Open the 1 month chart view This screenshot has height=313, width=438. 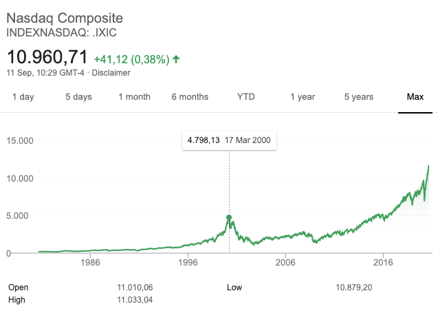134,97
